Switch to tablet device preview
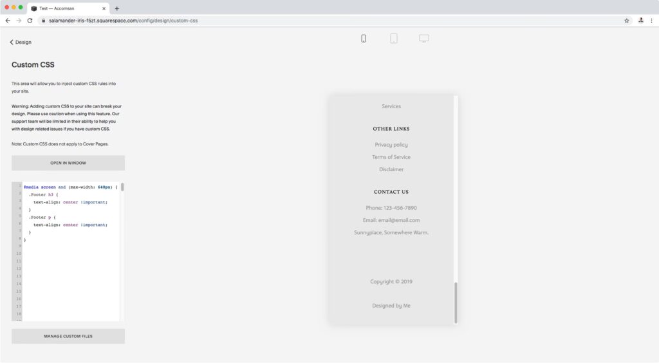Screen dimensions: 659x363 tap(394, 39)
